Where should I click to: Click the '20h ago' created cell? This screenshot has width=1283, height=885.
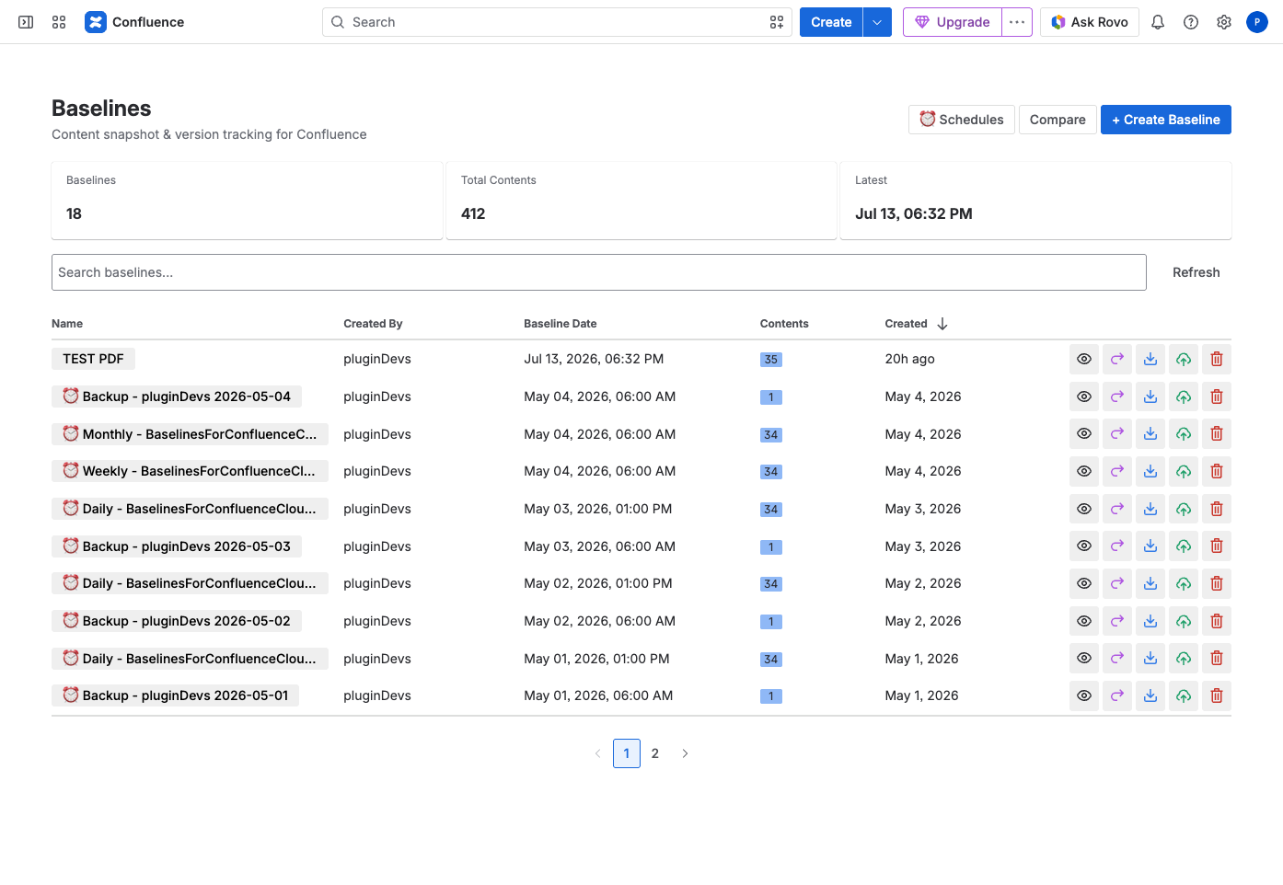click(x=910, y=359)
